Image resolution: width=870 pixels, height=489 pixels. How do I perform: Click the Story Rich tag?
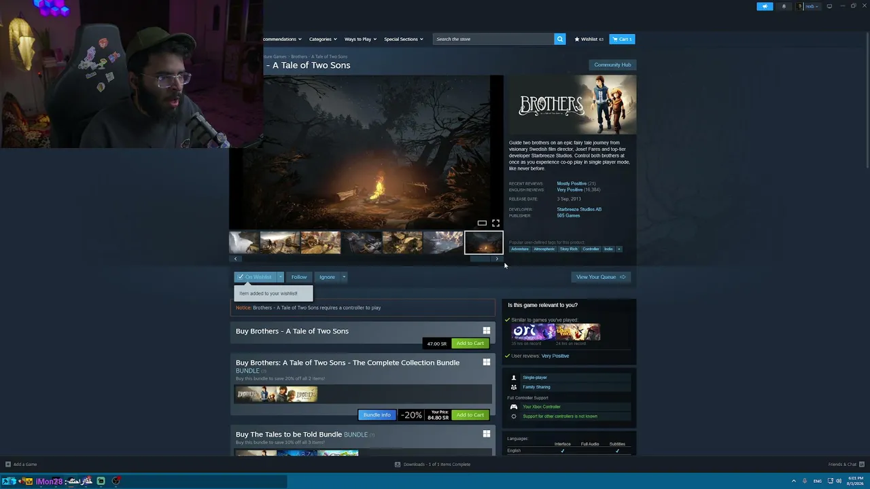pos(569,249)
